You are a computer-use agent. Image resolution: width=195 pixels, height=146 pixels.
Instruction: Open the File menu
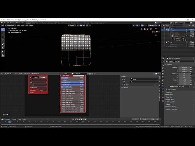pos(5,23)
